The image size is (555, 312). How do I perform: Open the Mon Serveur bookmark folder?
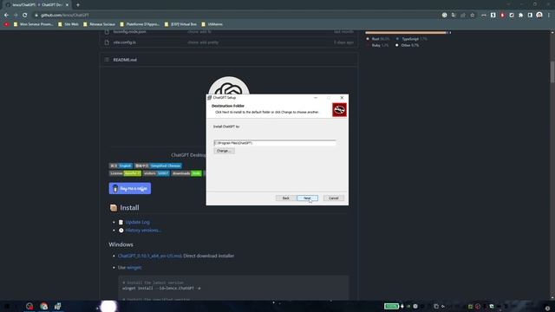pos(33,24)
